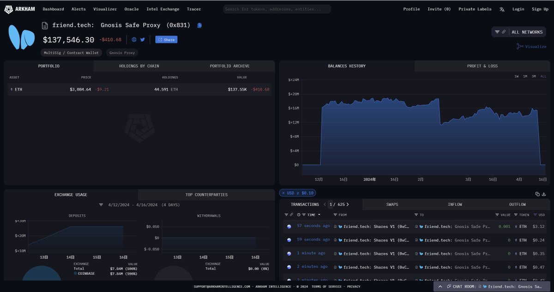Copy the wallet address with clipboard icon
554x292 pixels.
click(199, 25)
